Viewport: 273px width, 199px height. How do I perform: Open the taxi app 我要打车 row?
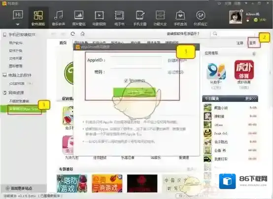click(x=230, y=159)
